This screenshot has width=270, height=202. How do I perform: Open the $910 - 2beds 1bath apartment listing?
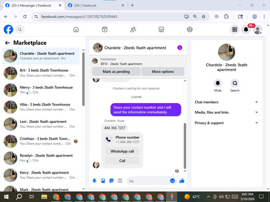point(121,64)
